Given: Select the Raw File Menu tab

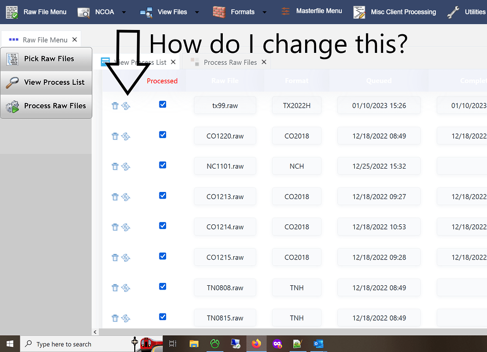Looking at the screenshot, I should [45, 40].
